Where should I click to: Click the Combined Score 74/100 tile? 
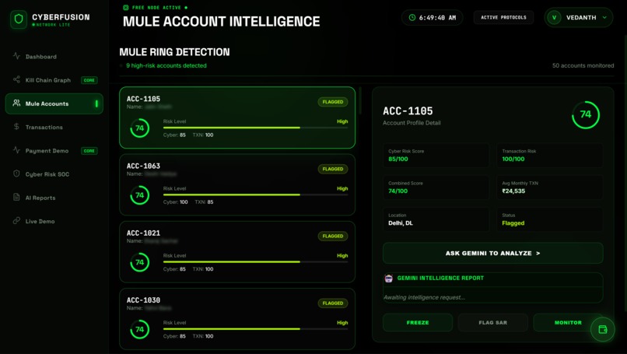(x=436, y=188)
